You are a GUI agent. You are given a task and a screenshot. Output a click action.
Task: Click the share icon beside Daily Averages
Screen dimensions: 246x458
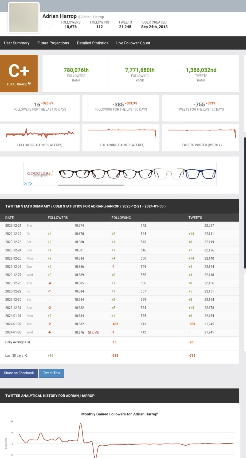[x=29, y=342]
